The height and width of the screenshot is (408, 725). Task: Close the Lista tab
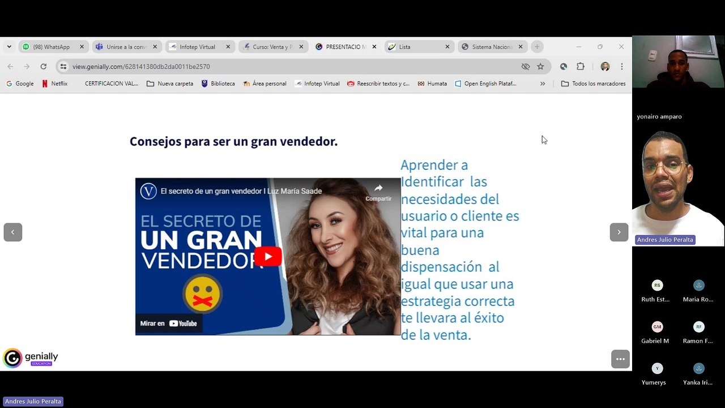click(447, 47)
